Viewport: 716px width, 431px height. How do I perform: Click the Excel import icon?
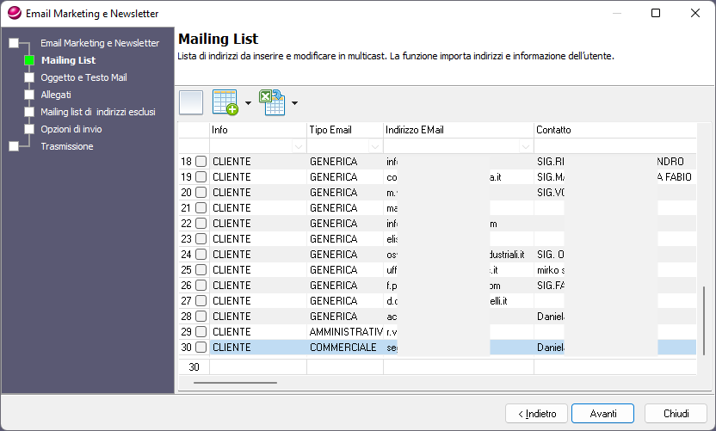coord(272,102)
